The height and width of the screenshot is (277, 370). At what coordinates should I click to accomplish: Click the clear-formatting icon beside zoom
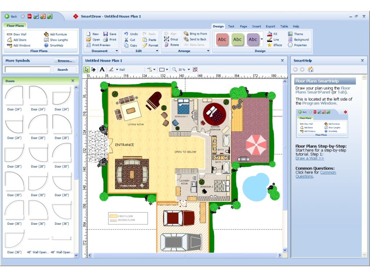coord(195,70)
